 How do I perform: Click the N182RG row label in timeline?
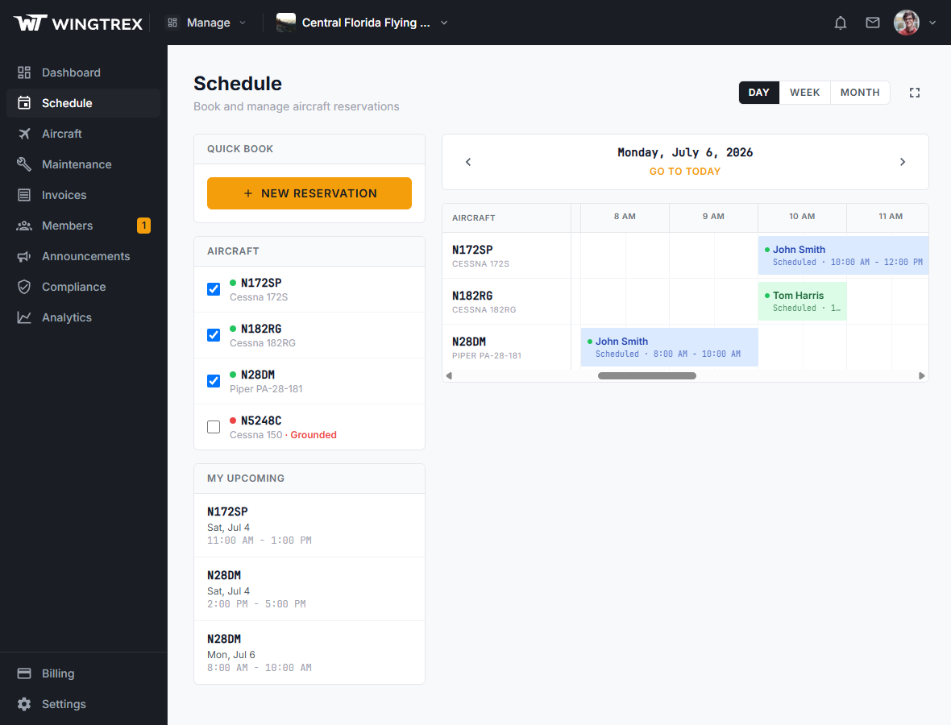click(506, 302)
